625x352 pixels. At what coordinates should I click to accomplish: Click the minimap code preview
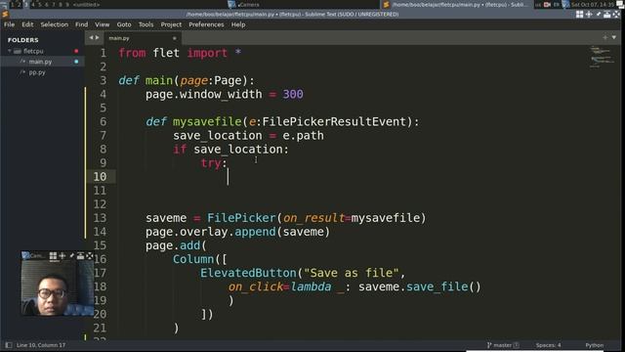click(602, 57)
